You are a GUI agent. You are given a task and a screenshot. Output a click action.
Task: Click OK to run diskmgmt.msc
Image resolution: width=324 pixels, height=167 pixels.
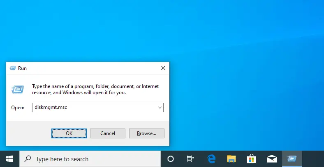[x=69, y=133]
